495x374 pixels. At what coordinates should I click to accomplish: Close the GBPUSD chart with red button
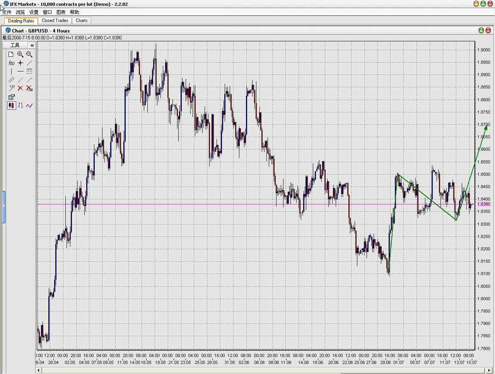pos(488,30)
